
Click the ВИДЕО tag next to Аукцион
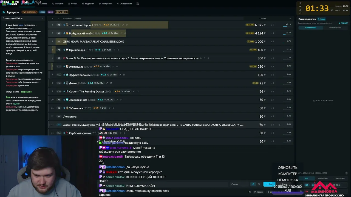point(42,12)
